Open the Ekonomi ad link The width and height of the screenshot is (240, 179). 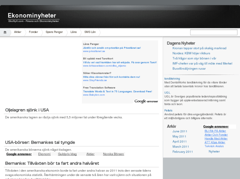point(44,154)
